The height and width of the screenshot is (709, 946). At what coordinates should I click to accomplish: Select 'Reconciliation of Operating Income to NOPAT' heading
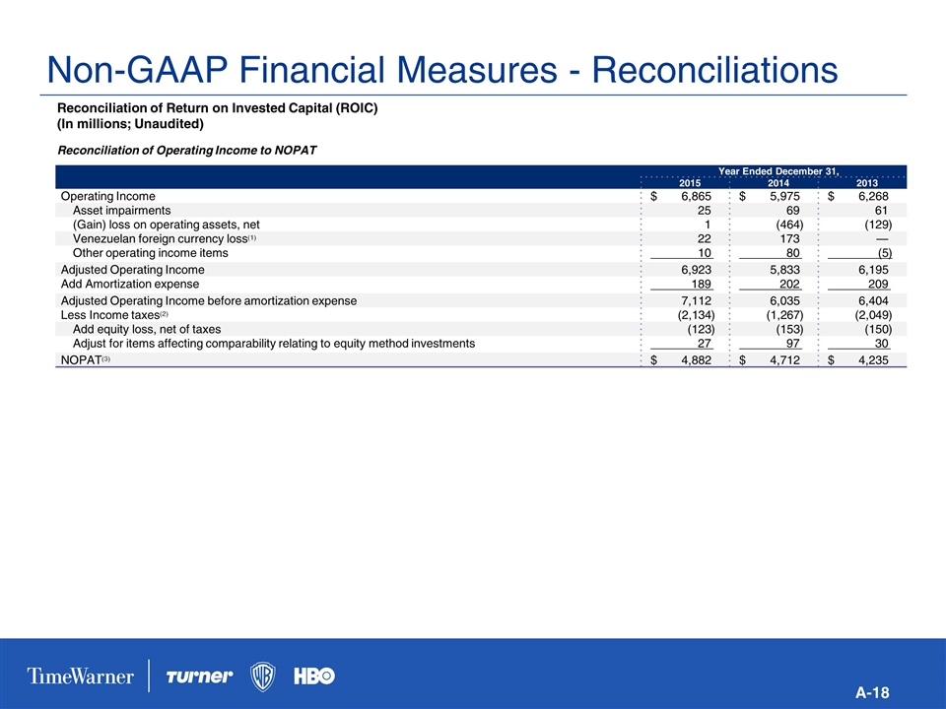click(x=189, y=150)
